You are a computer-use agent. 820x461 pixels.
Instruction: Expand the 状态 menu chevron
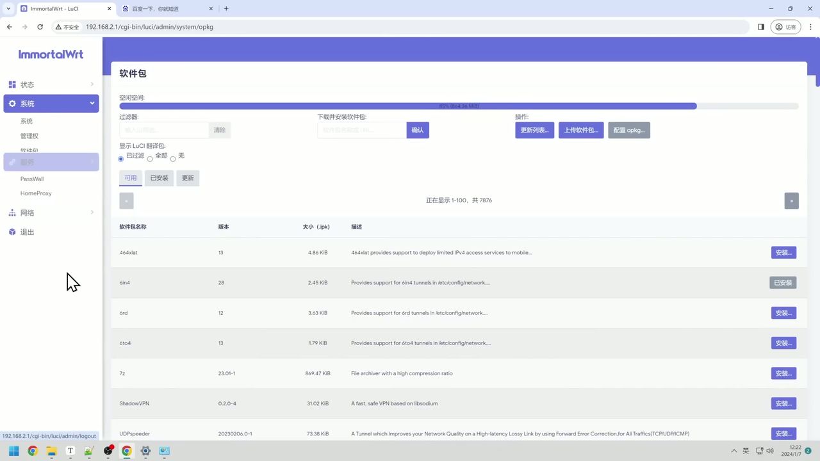pyautogui.click(x=92, y=85)
